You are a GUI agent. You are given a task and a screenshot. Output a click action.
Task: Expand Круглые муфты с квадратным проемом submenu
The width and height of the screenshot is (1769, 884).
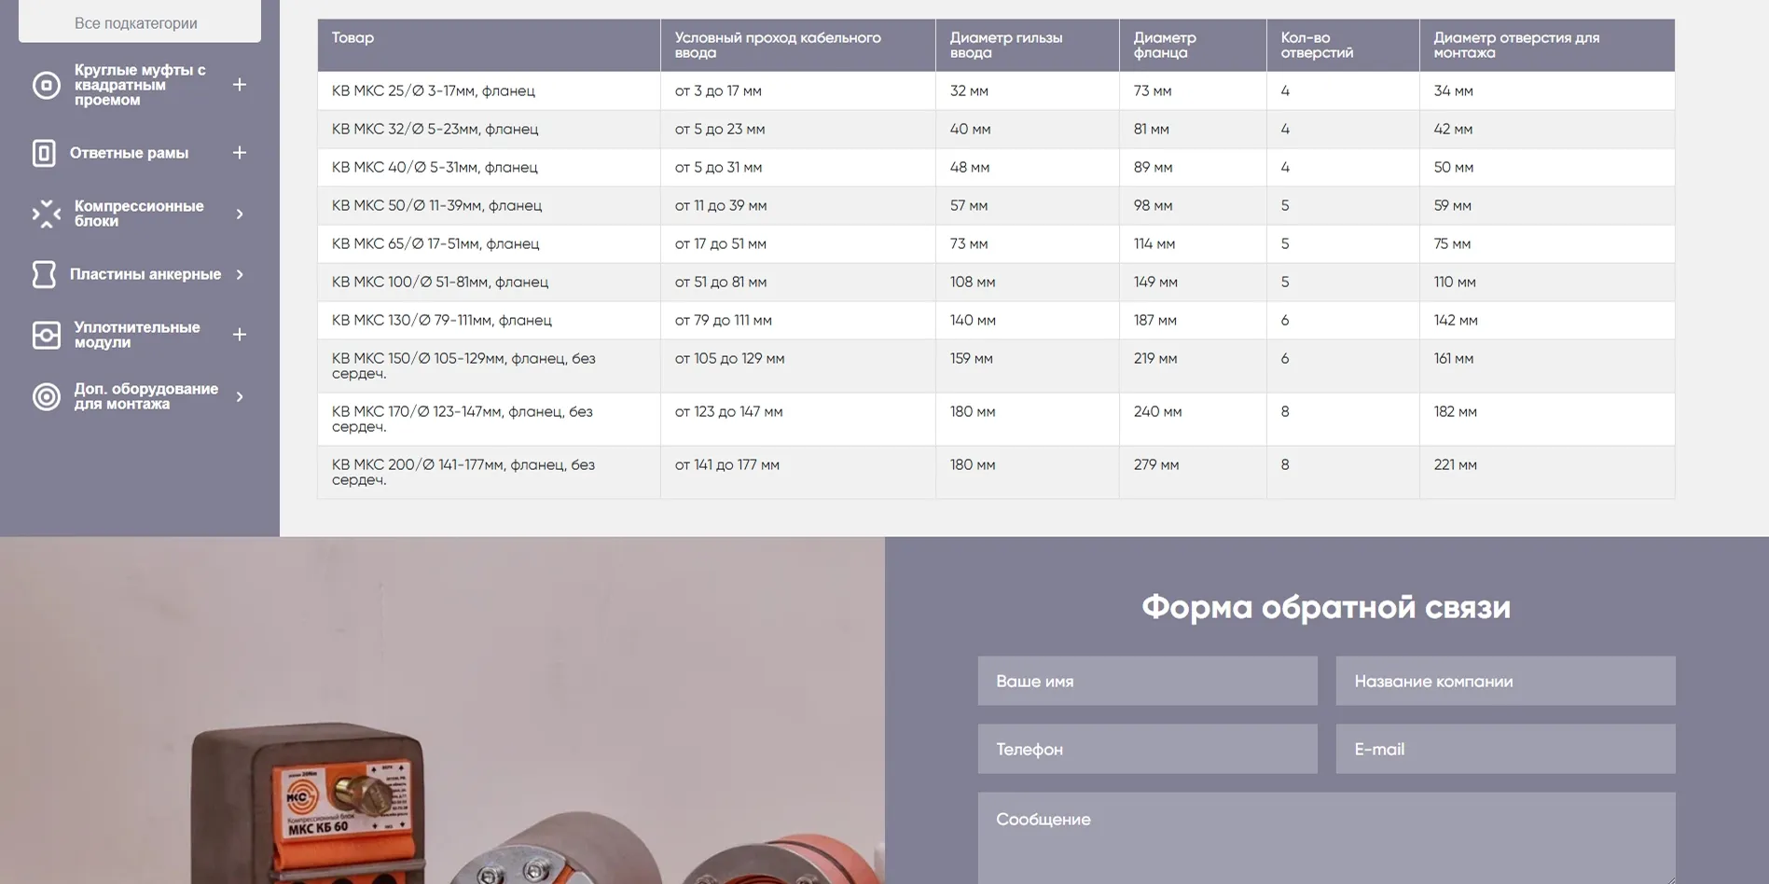click(240, 85)
